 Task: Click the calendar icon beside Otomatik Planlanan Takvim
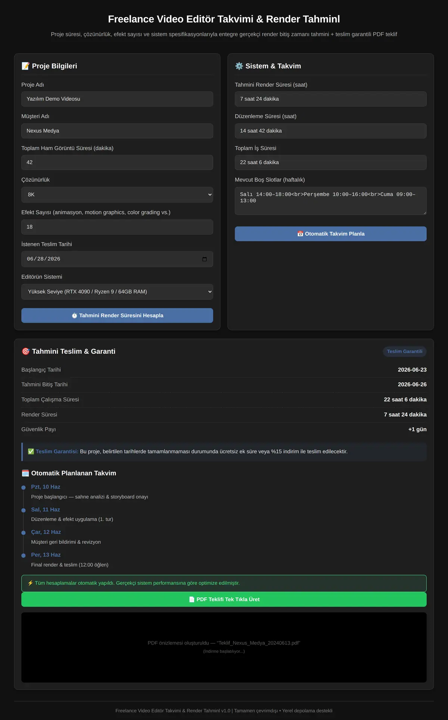pos(25,473)
